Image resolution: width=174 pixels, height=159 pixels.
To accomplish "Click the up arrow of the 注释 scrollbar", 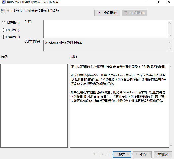I will [170, 23].
